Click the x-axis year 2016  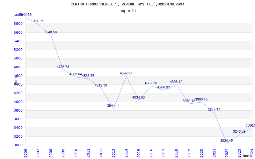tap(151, 153)
